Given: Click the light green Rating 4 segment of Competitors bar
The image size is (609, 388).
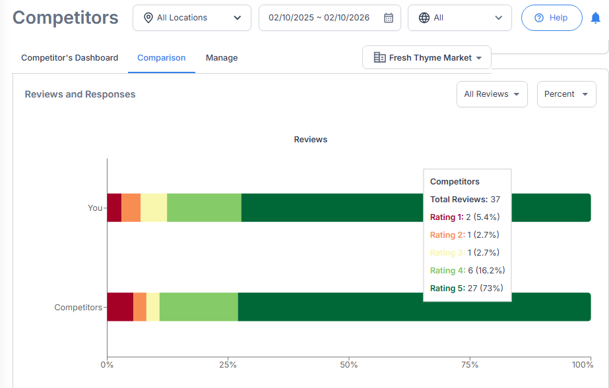Looking at the screenshot, I should click(x=199, y=307).
